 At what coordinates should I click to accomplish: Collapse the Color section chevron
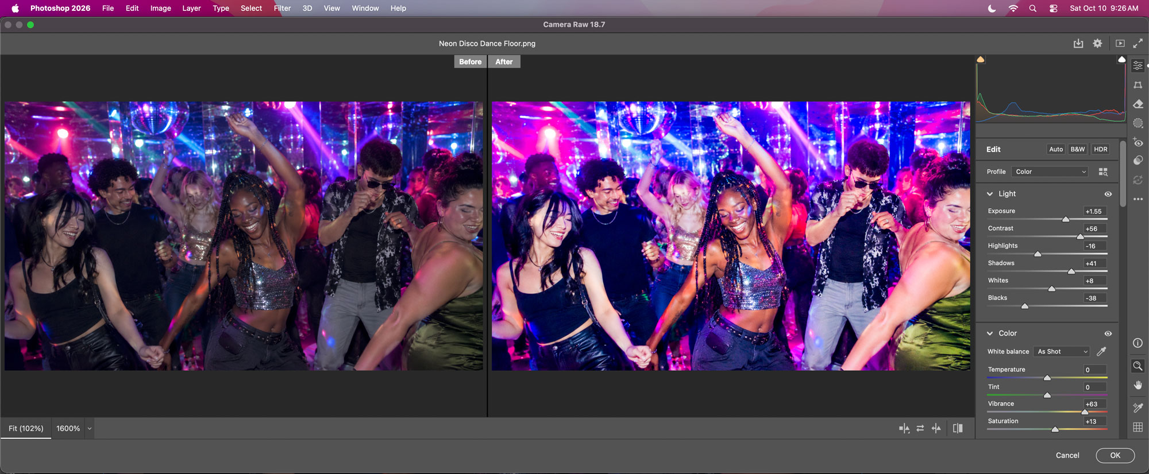990,333
